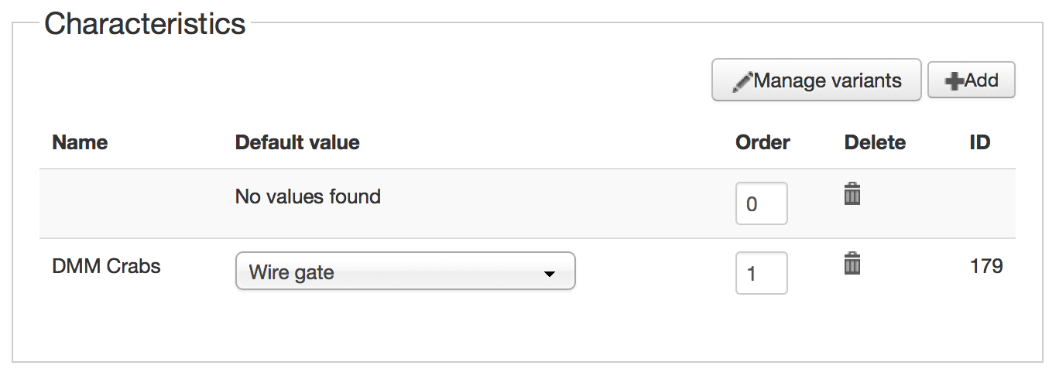The height and width of the screenshot is (379, 1059).
Task: Click the Delete column header
Action: 875,142
